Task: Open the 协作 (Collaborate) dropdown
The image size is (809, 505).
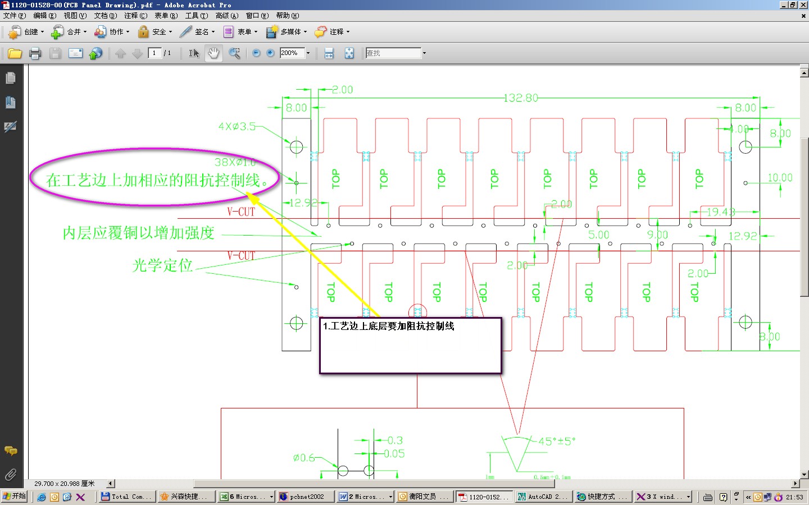Action: [x=112, y=32]
